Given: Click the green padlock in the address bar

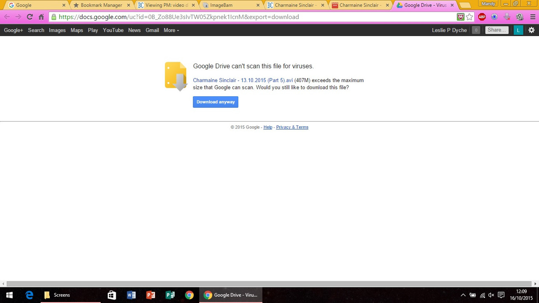Looking at the screenshot, I should click(53, 17).
